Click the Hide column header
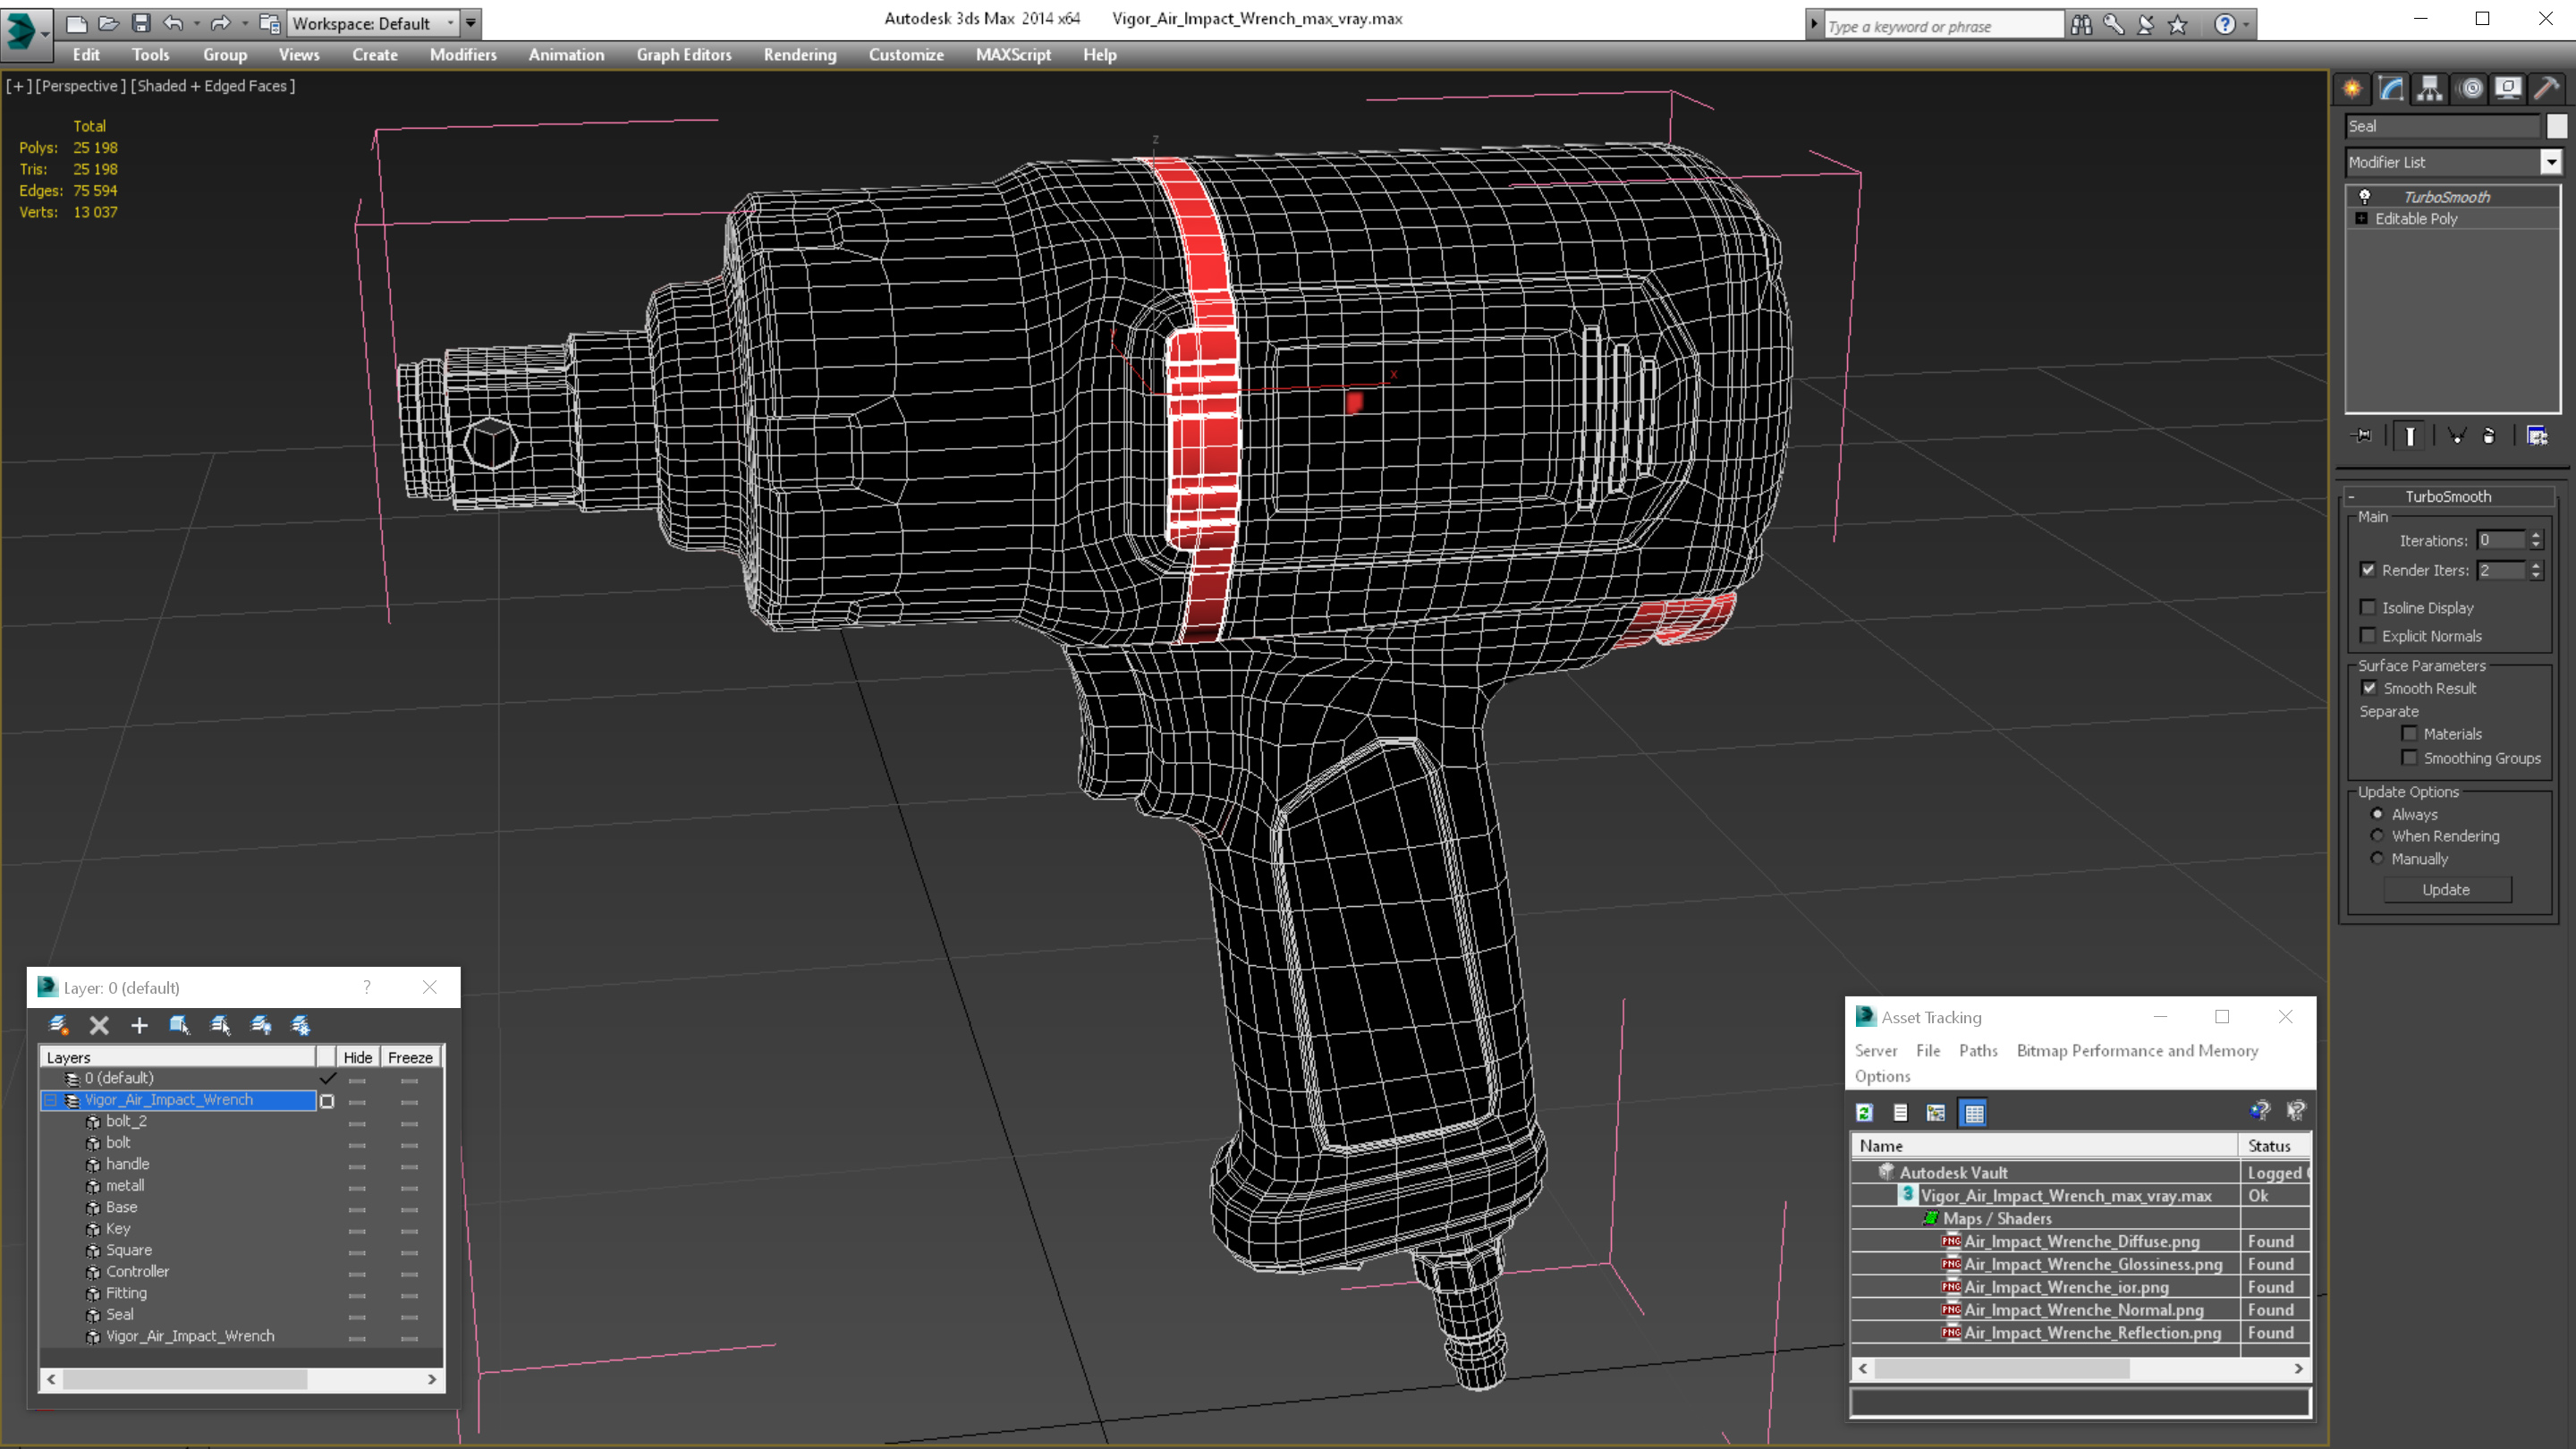The height and width of the screenshot is (1449, 2576). coord(357,1057)
